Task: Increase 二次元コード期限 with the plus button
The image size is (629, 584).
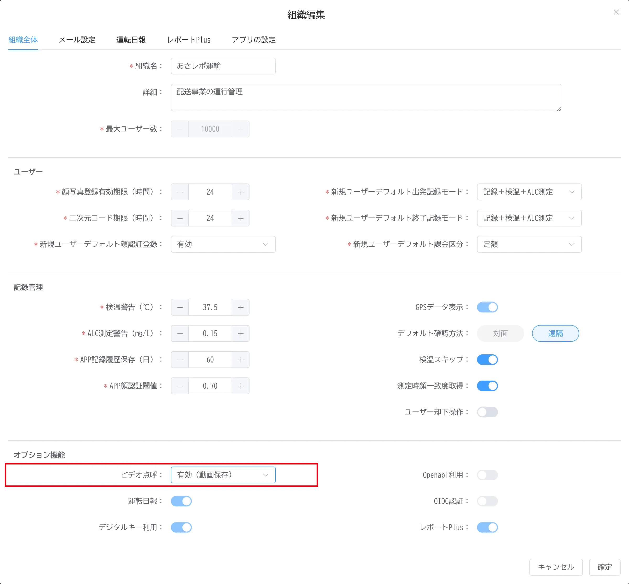Action: tap(241, 218)
